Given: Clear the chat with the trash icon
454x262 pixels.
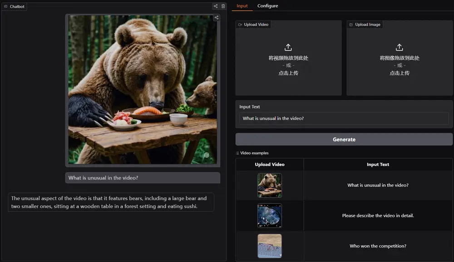Looking at the screenshot, I should tap(223, 6).
